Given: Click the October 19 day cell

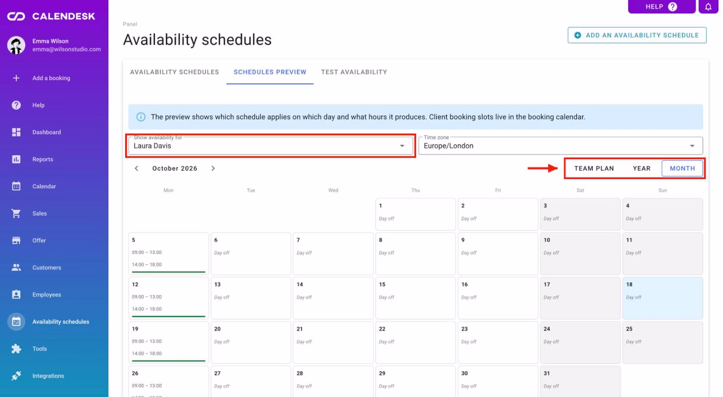Looking at the screenshot, I should coord(168,342).
